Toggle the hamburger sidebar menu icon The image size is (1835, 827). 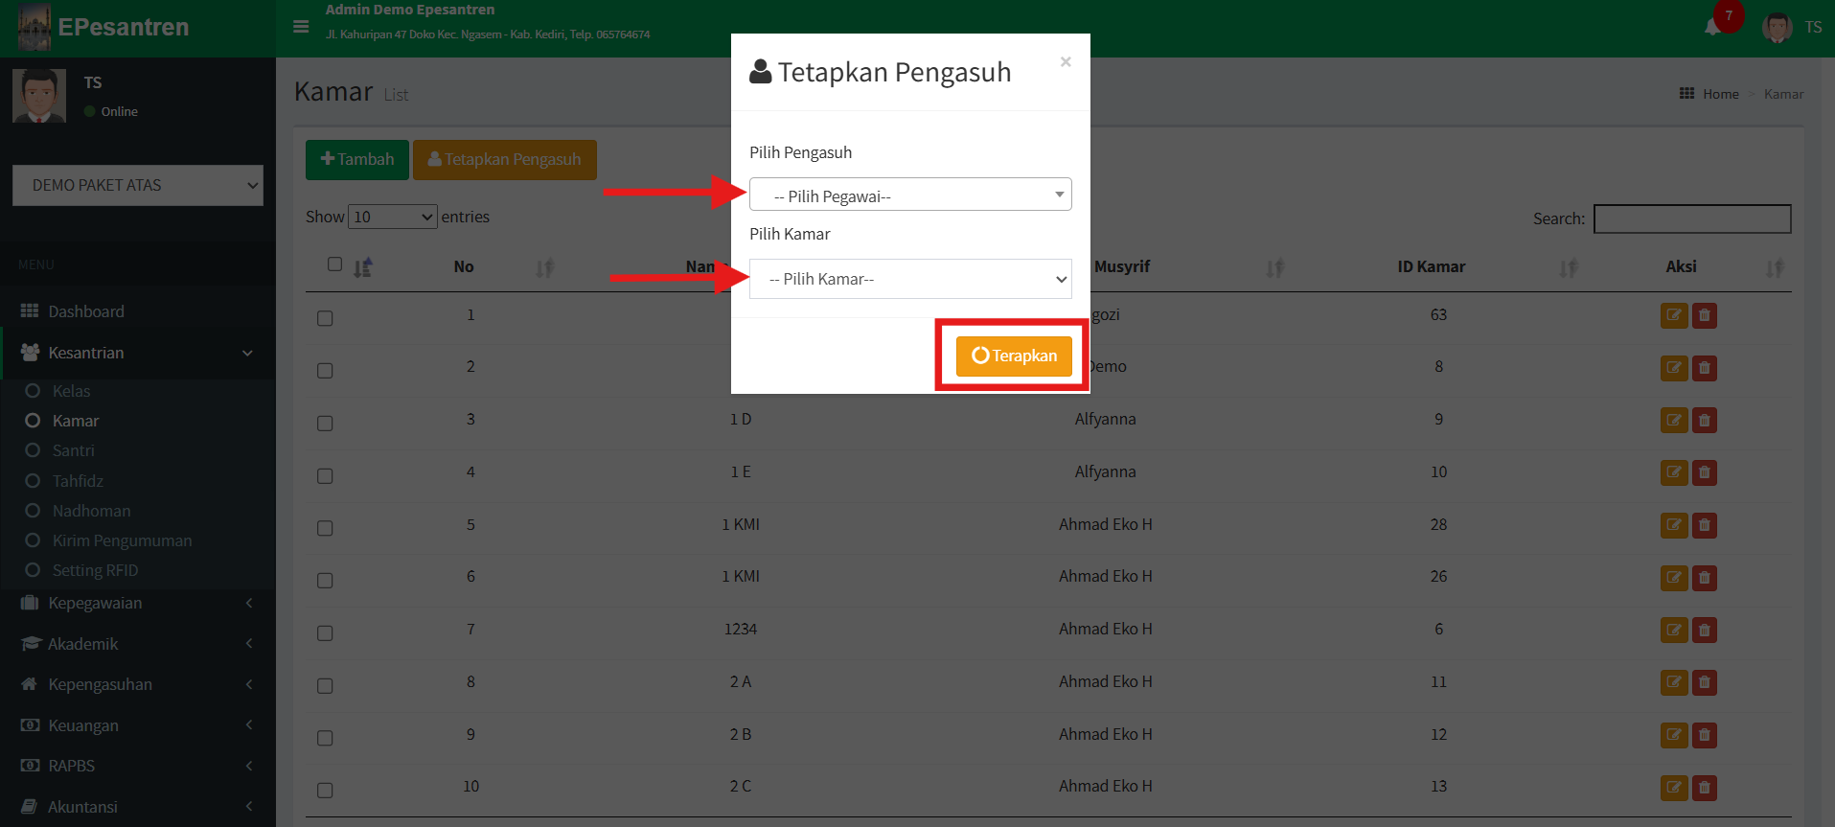(x=301, y=27)
